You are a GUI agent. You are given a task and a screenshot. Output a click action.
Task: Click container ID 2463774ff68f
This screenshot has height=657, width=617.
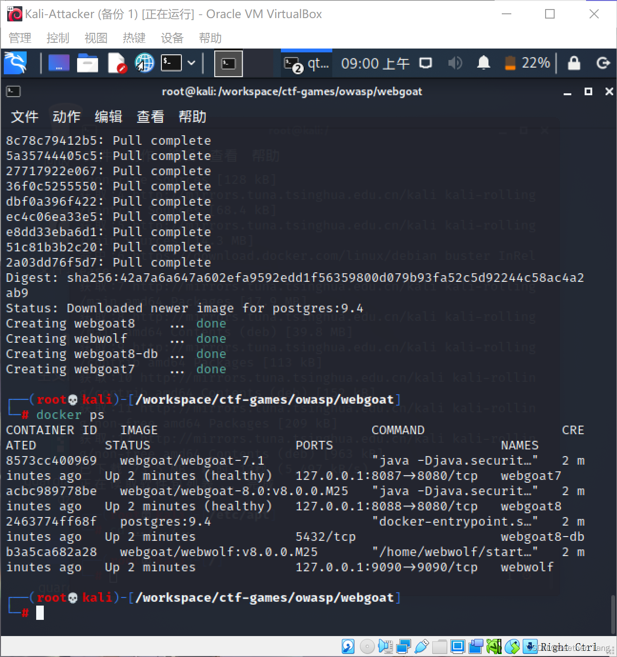[x=51, y=521]
